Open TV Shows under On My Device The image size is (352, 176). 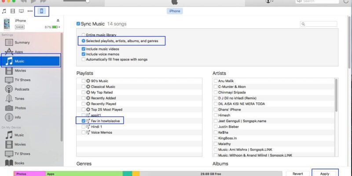(x=22, y=154)
